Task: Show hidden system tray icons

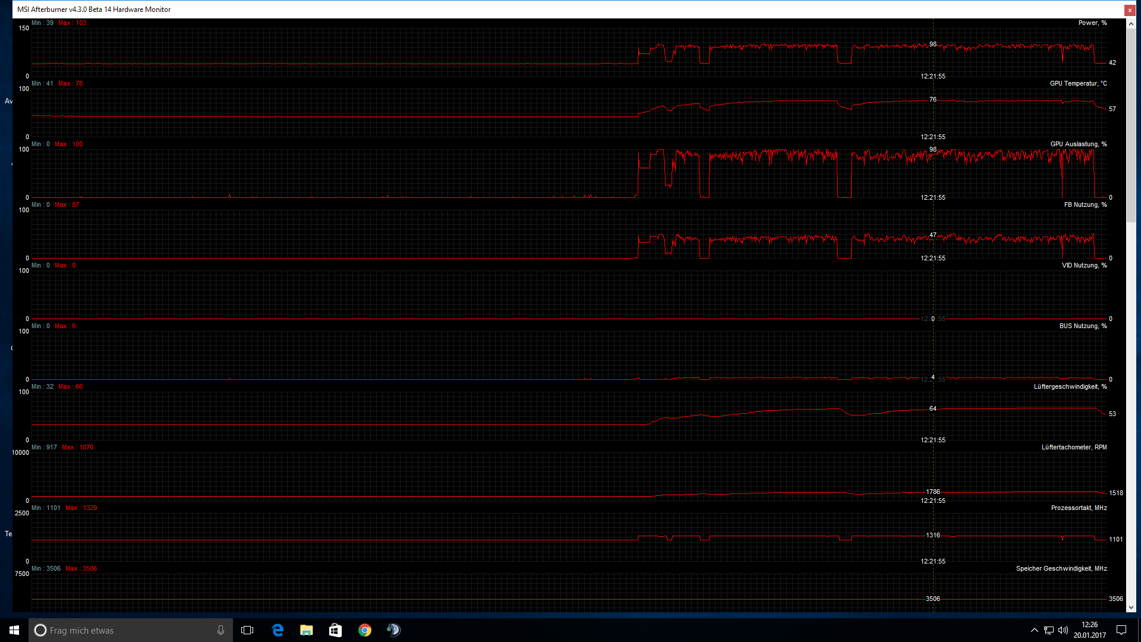Action: click(1034, 630)
